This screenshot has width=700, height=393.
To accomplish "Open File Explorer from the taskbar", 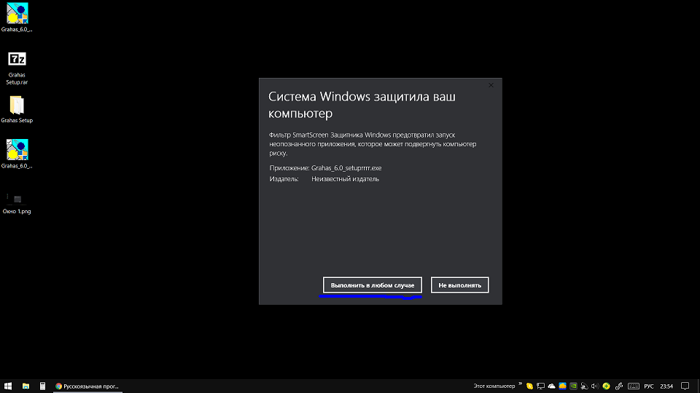I will click(x=26, y=386).
